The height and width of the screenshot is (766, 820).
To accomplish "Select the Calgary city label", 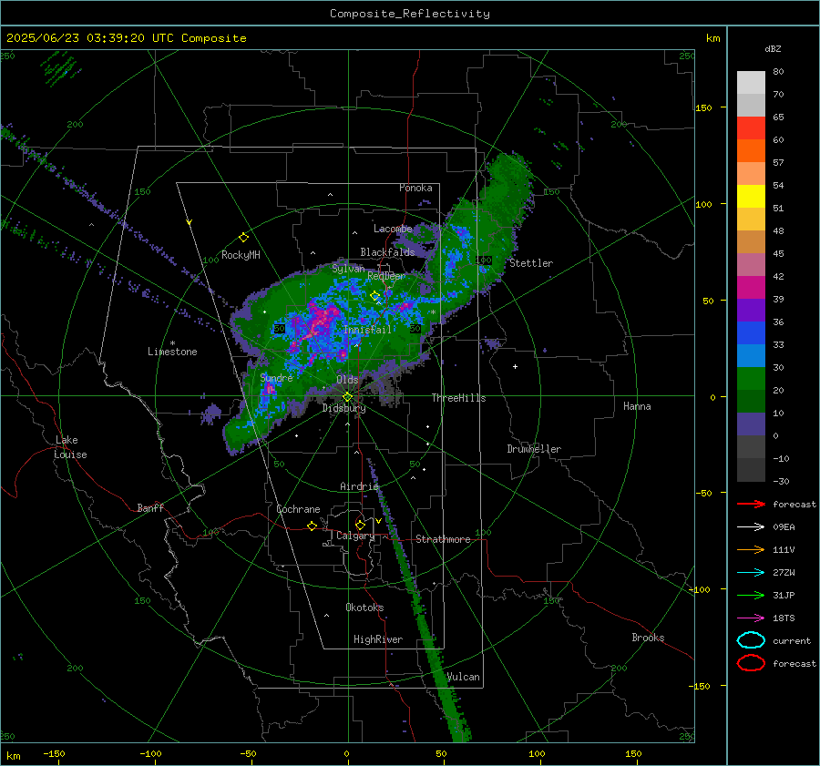I will [355, 536].
